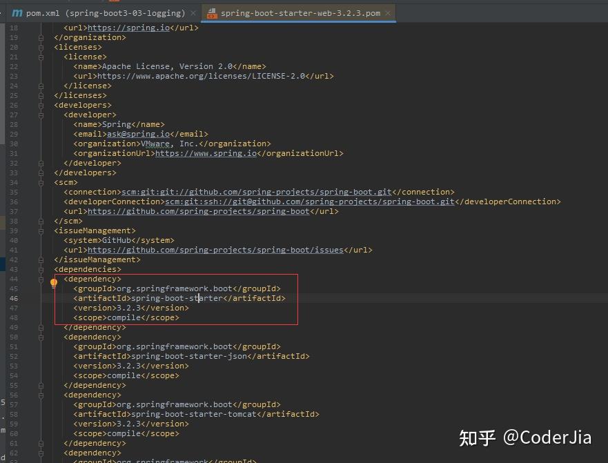Click 'Spring' in the name tag
Image resolution: width=608 pixels, height=463 pixels.
tap(117, 124)
